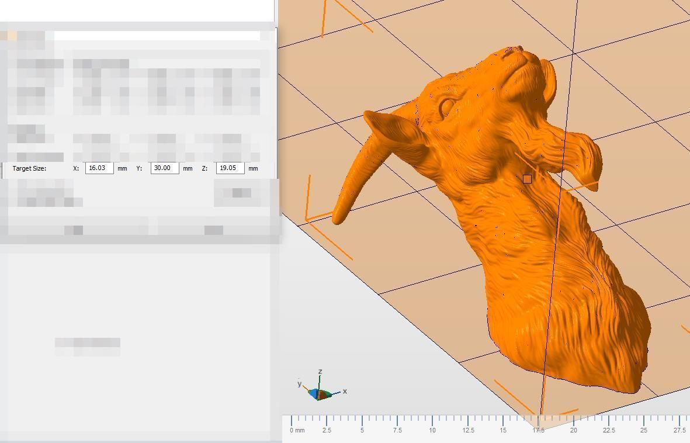The width and height of the screenshot is (690, 443).
Task: Click the small square handle on the goat's neck
Action: pyautogui.click(x=527, y=179)
